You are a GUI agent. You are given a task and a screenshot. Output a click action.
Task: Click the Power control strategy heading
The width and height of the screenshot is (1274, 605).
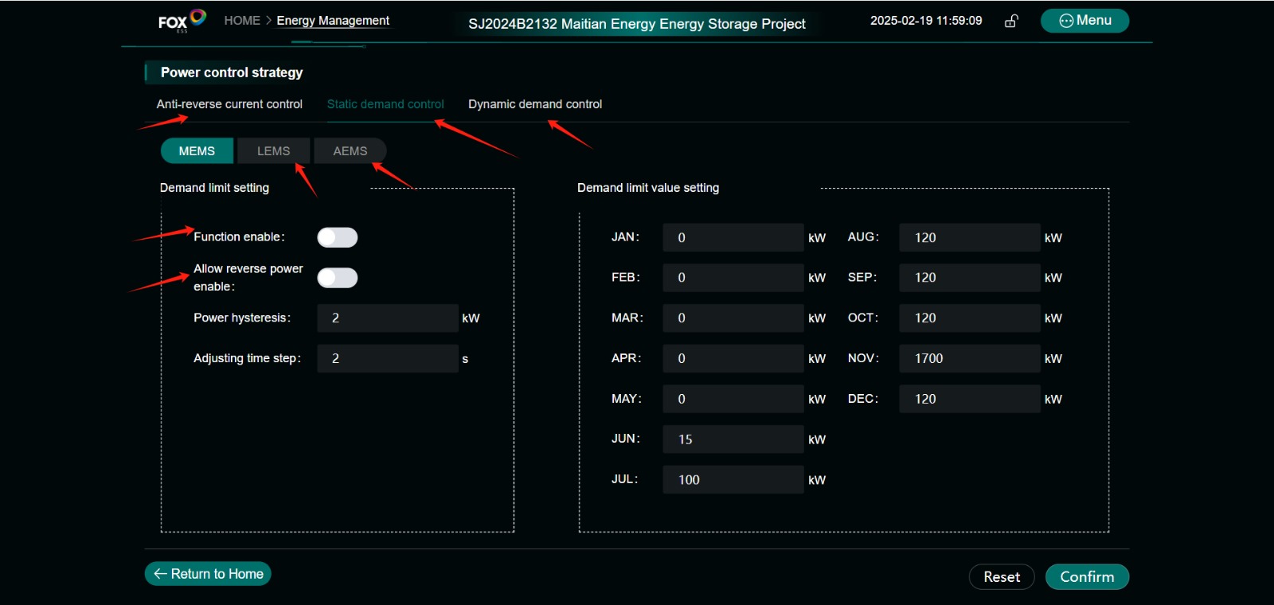(x=232, y=72)
